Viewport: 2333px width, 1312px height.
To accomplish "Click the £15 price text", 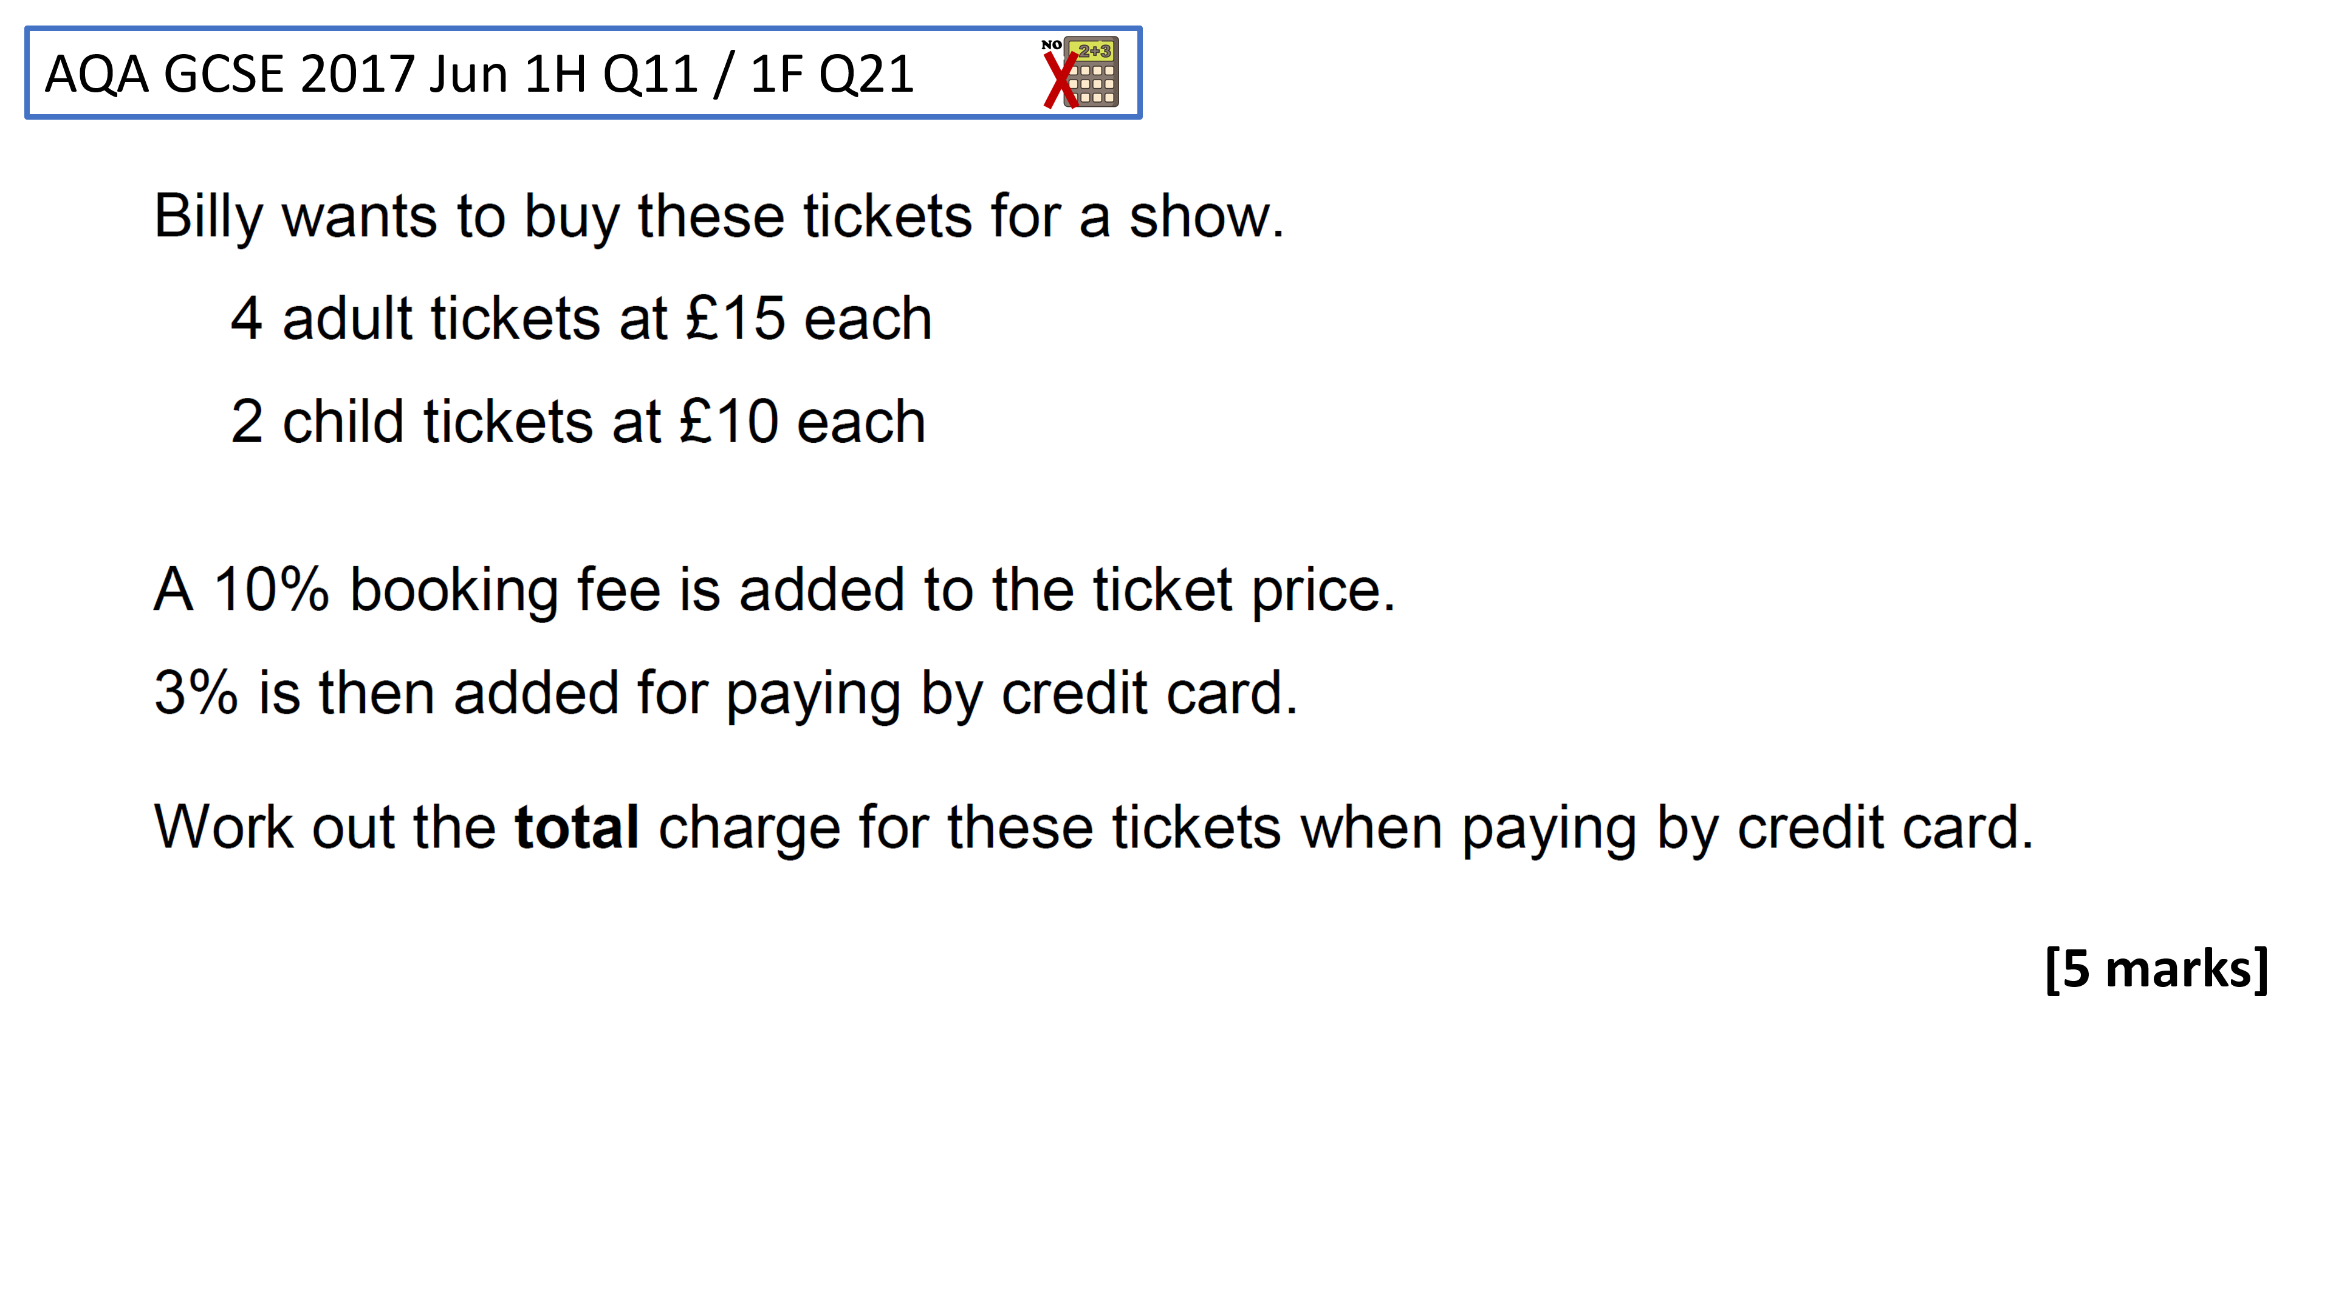I will click(x=735, y=319).
